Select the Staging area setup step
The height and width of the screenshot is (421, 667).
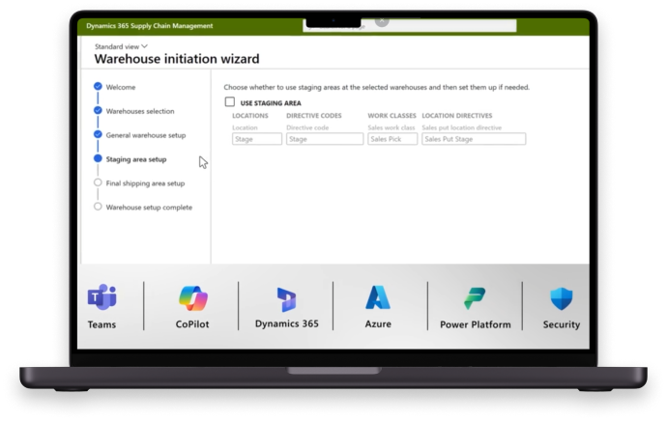[136, 159]
